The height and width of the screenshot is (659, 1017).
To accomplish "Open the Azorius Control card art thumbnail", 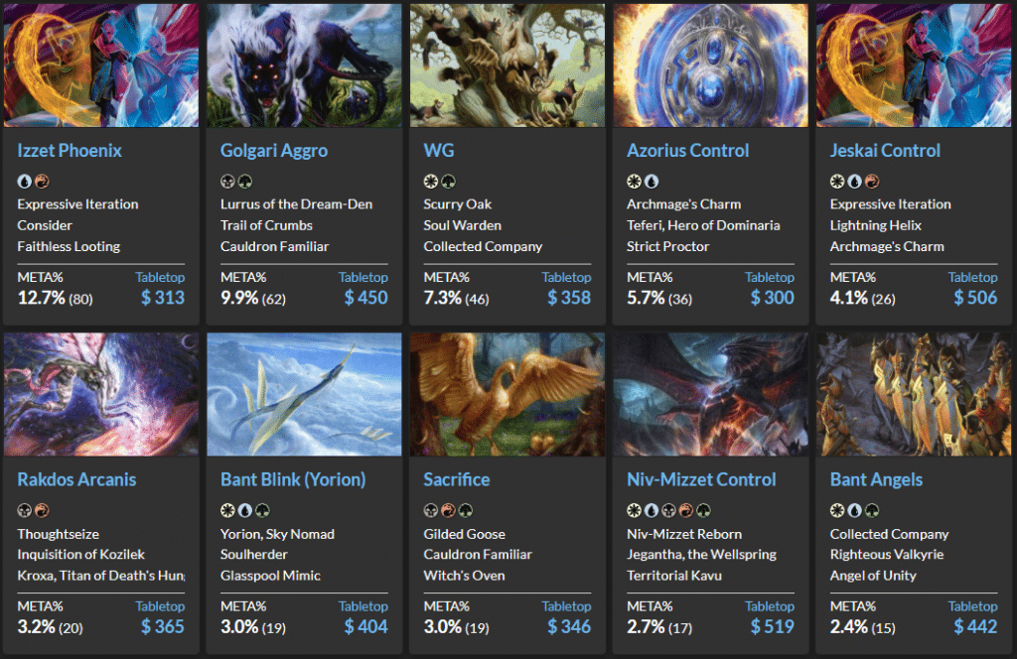I will click(710, 66).
